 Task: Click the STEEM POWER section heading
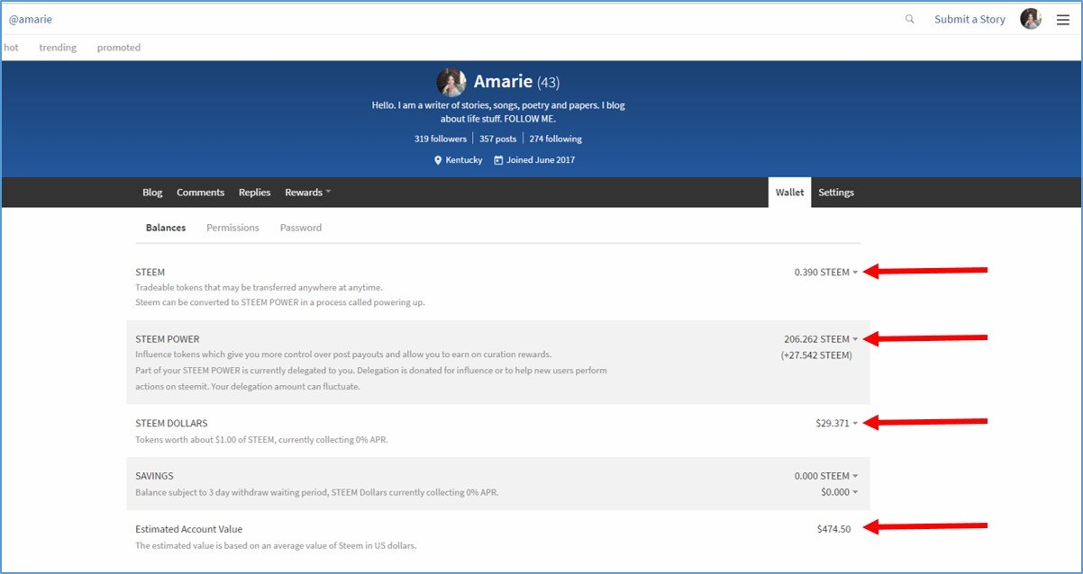168,339
